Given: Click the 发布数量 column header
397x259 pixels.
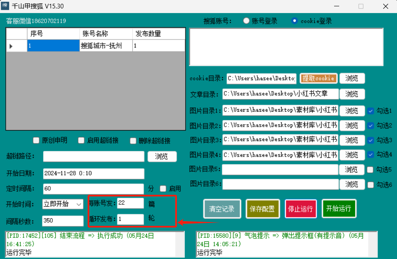Looking at the screenshot, I should pyautogui.click(x=159, y=34).
